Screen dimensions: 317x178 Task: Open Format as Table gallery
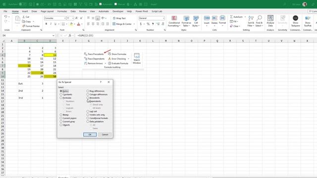pyautogui.click(x=186, y=21)
